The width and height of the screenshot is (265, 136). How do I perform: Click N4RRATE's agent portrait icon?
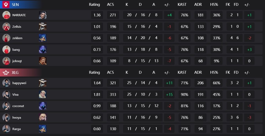pyautogui.click(x=43, y=15)
